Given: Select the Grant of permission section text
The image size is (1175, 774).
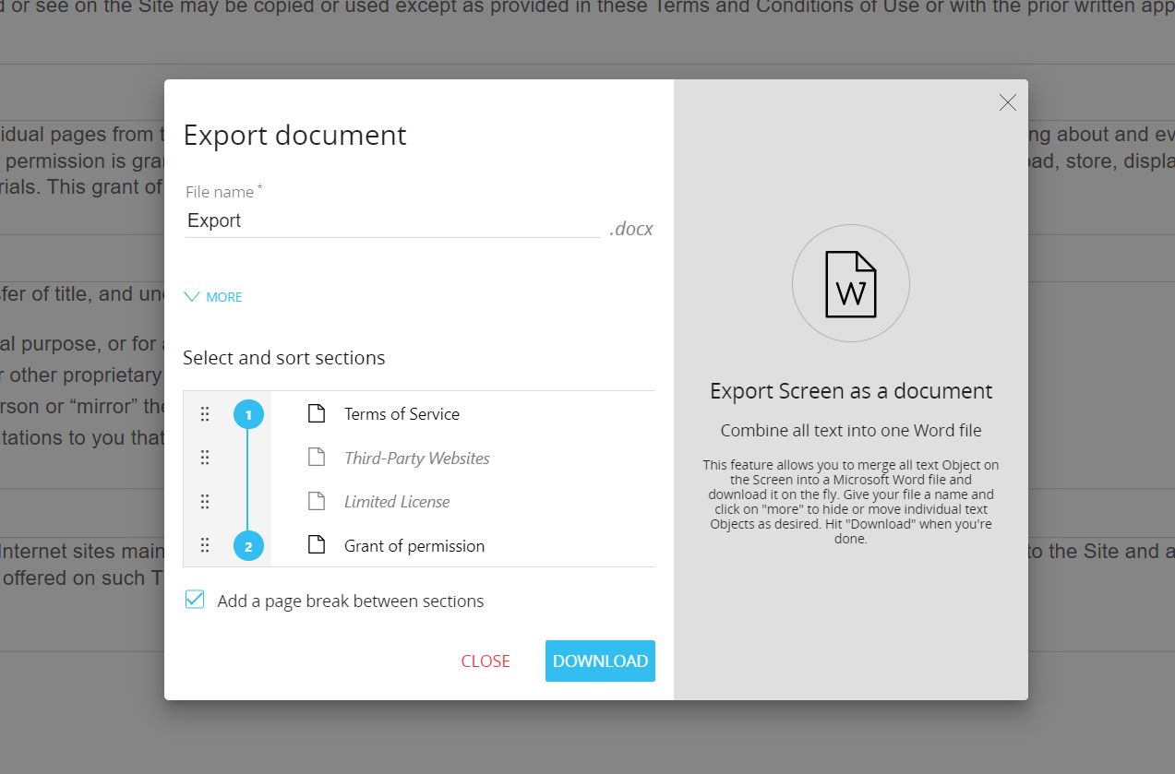Looking at the screenshot, I should coord(414,546).
